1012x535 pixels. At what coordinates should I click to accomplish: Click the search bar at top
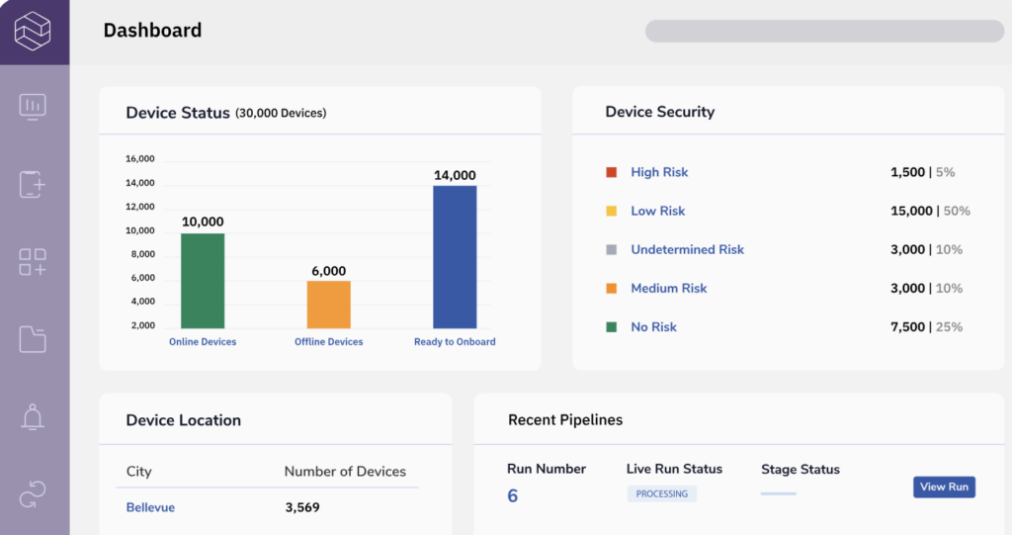pyautogui.click(x=824, y=31)
